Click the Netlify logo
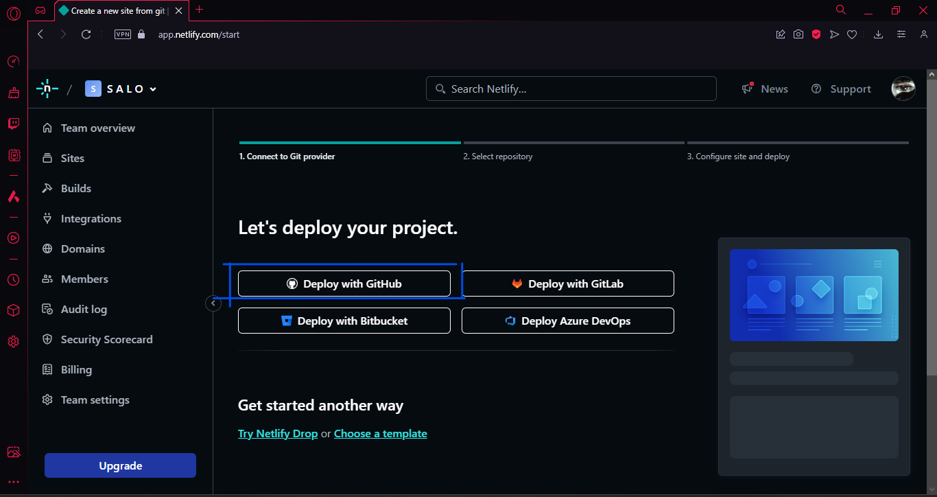The width and height of the screenshot is (937, 497). (x=47, y=89)
